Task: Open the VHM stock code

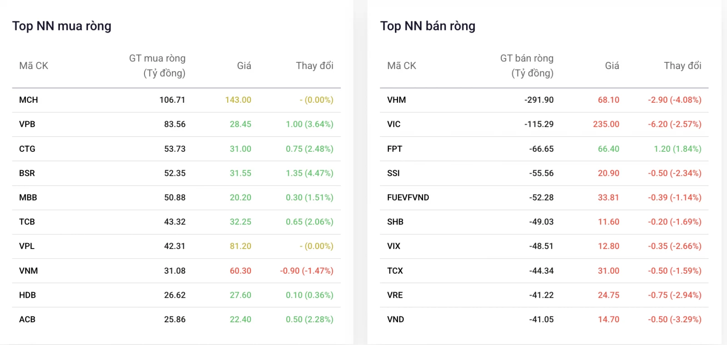Action: click(397, 100)
